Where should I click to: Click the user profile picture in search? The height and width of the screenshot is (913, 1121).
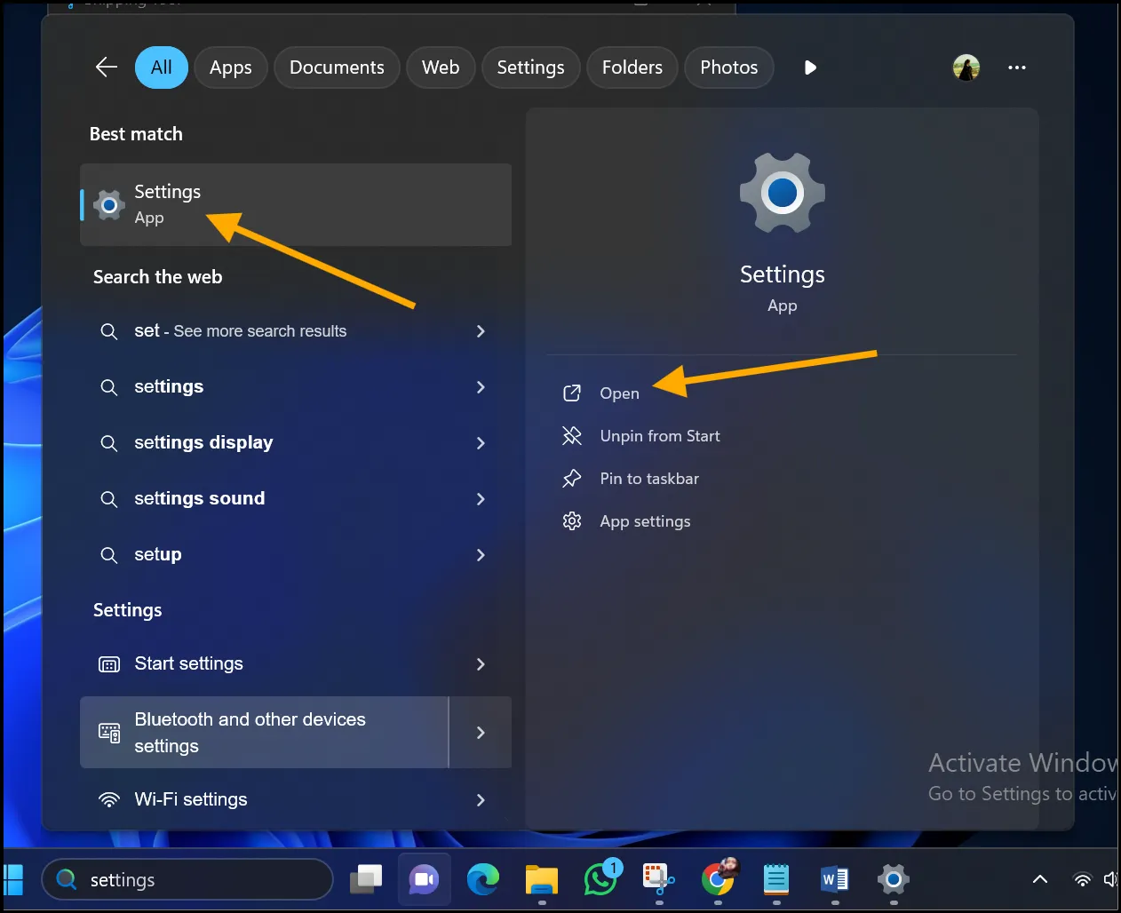(x=966, y=67)
